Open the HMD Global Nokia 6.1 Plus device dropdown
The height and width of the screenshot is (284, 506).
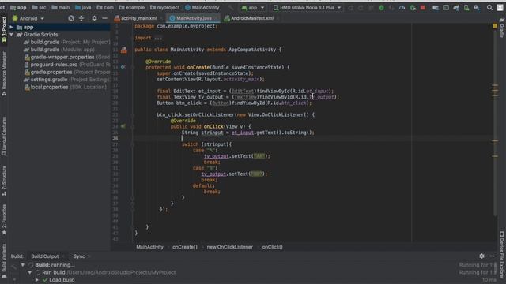(x=307, y=7)
